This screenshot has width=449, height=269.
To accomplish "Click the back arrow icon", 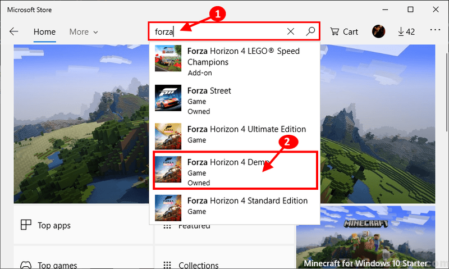I will (x=13, y=31).
